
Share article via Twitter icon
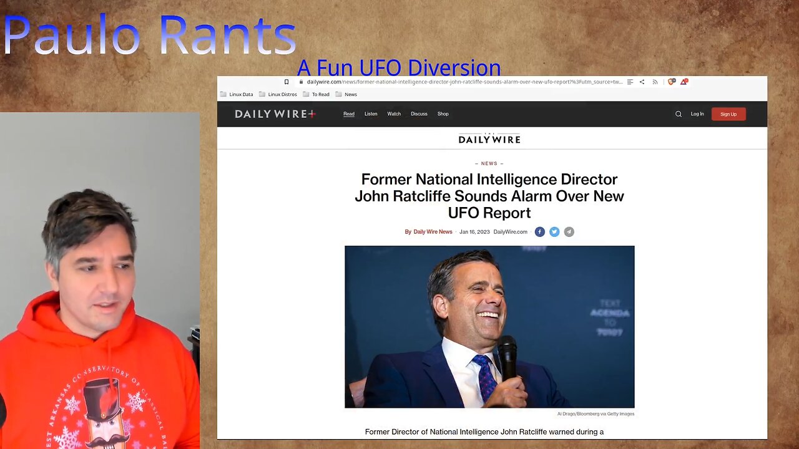coord(554,232)
